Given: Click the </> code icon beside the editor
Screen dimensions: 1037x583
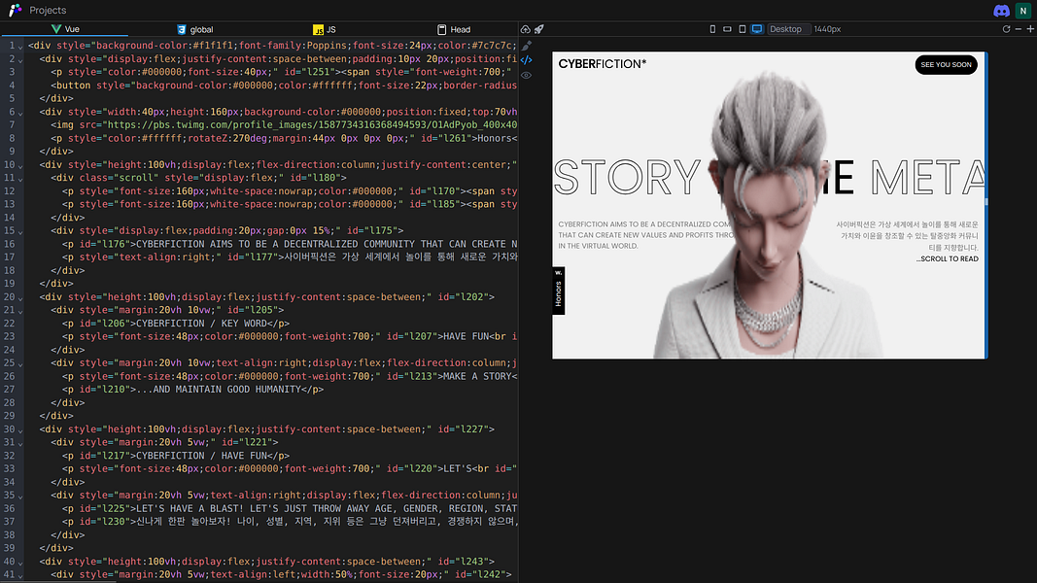Looking at the screenshot, I should tap(526, 59).
